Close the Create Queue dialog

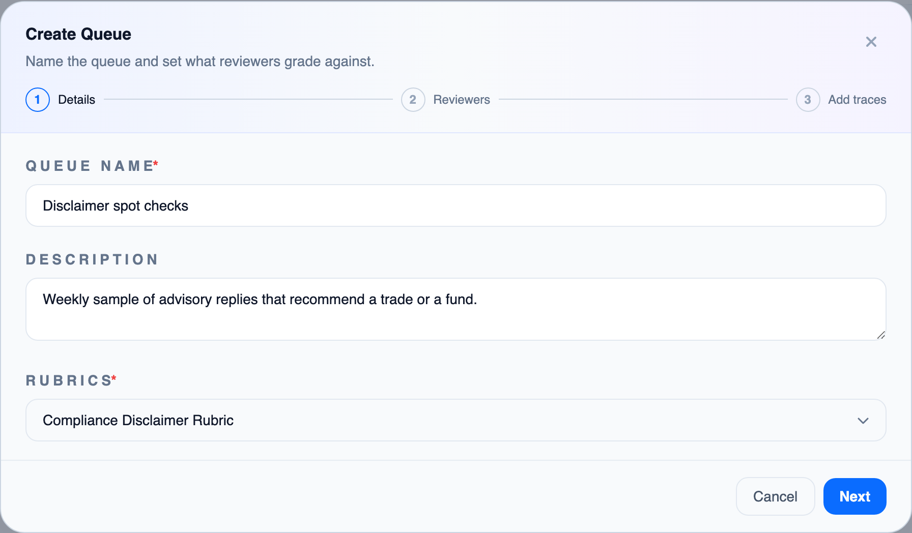tap(871, 42)
